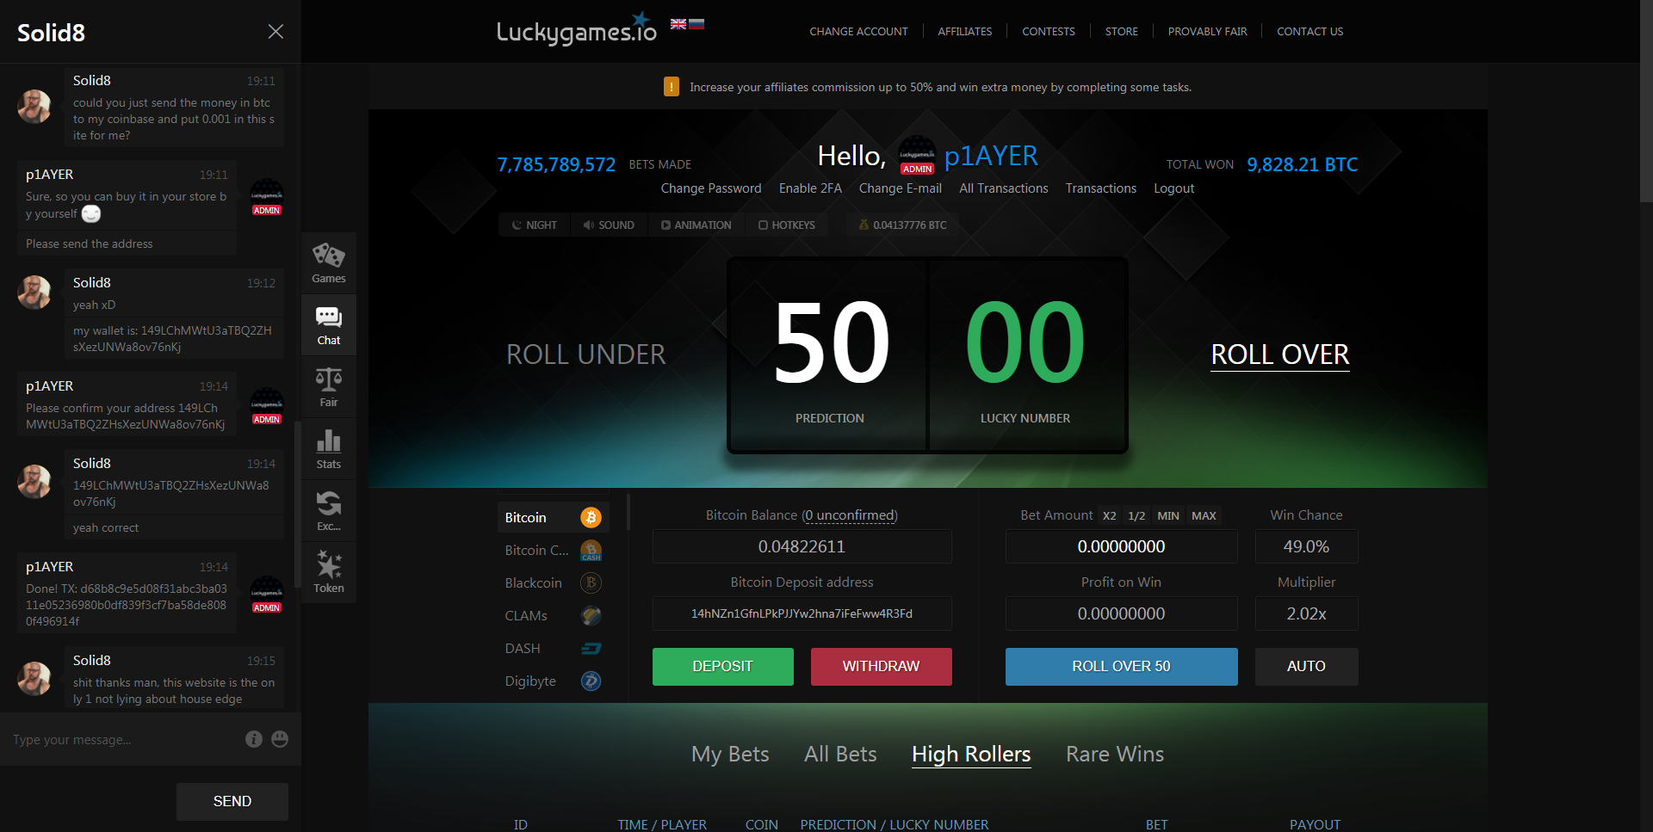This screenshot has width=1653, height=832.
Task: Click the 50 PREDICTION number box
Action: [829, 354]
